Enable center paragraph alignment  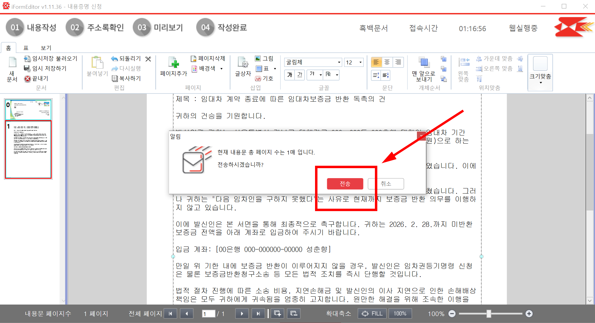click(x=388, y=62)
